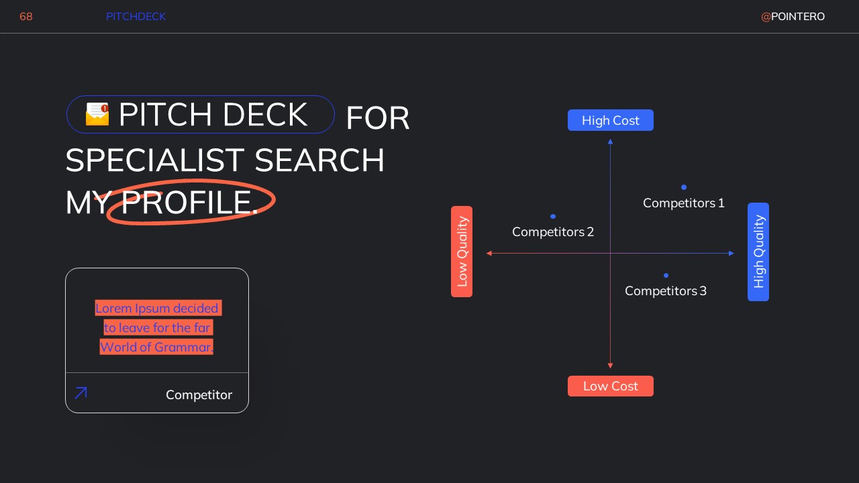The height and width of the screenshot is (483, 859).
Task: Select slide number 68
Action: point(26,17)
